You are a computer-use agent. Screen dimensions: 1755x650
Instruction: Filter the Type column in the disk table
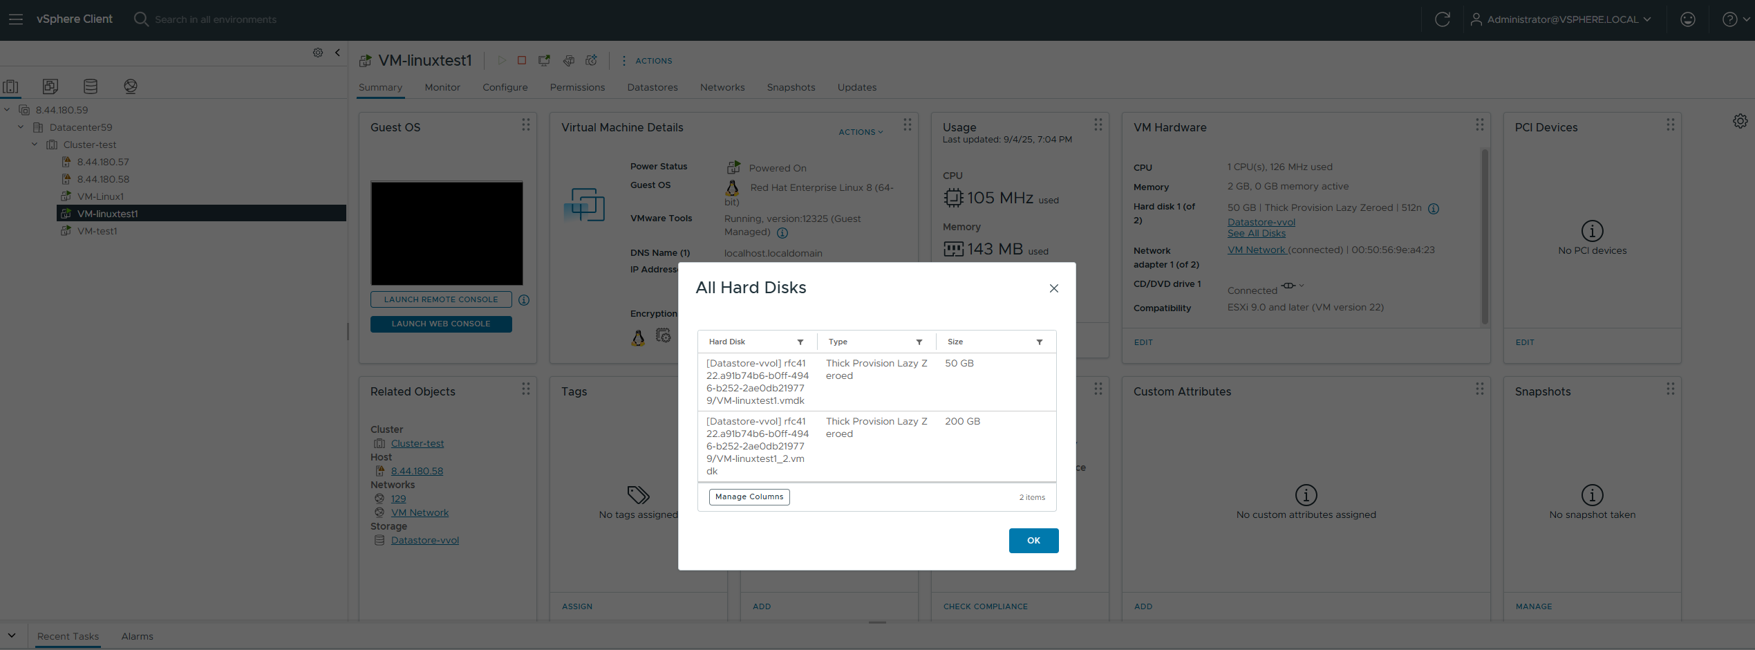(919, 342)
